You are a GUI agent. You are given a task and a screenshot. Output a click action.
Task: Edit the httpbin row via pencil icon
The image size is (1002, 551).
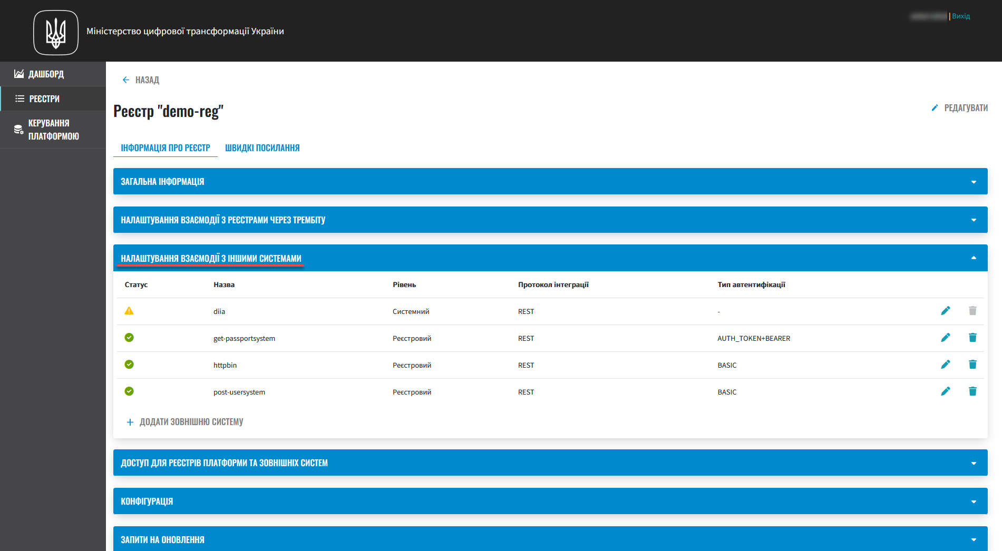946,365
